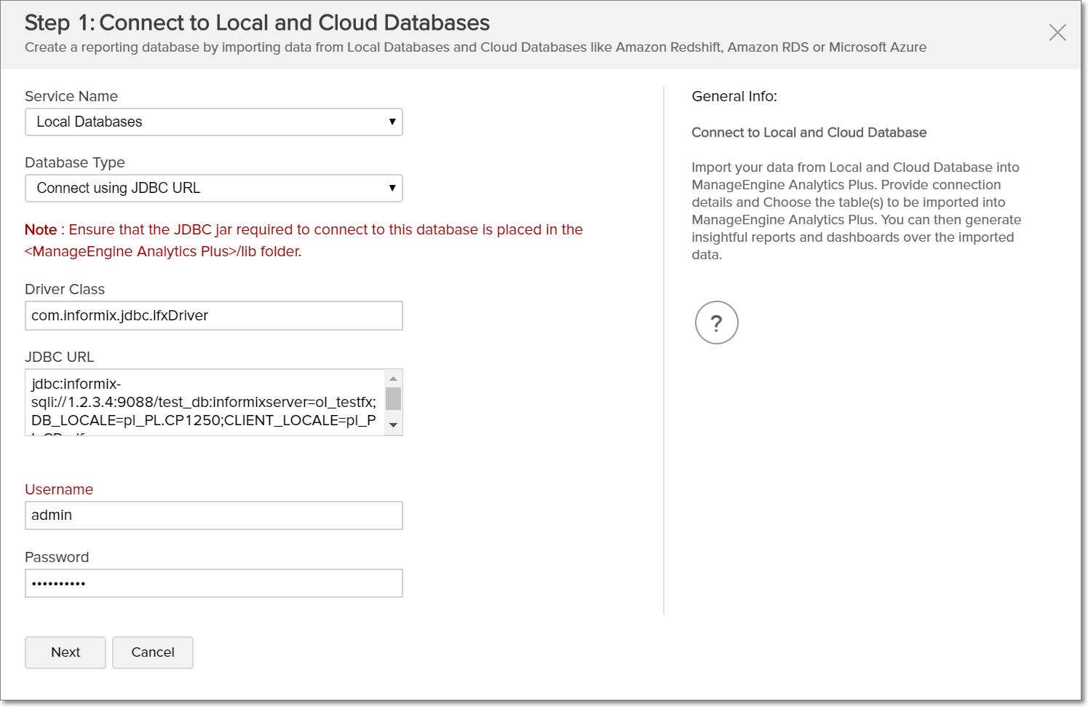This screenshot has width=1088, height=707.
Task: Click the 'Password' label
Action: 57,557
